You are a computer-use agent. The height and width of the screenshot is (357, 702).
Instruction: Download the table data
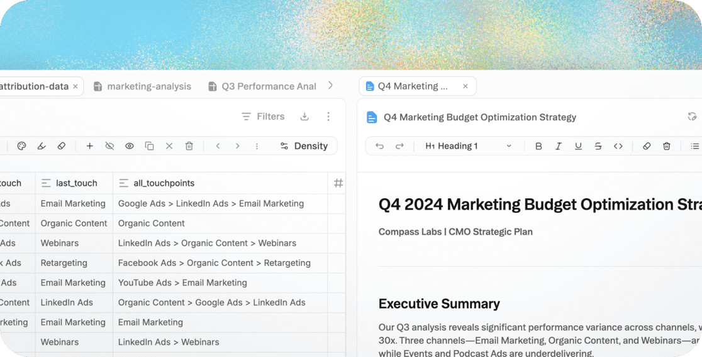coord(304,117)
